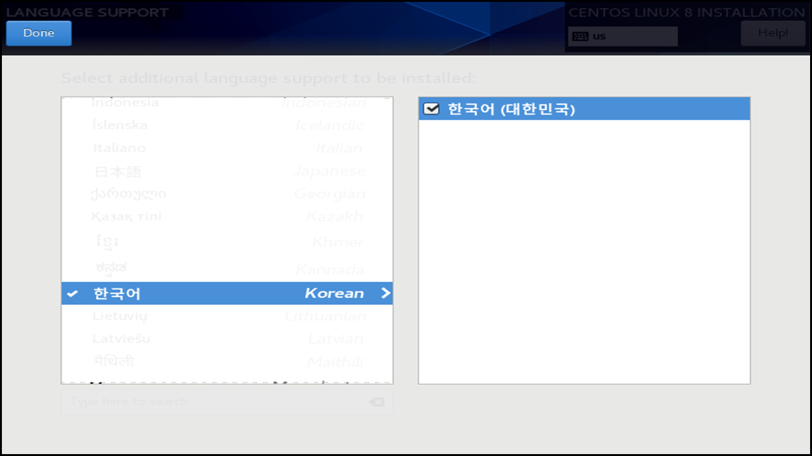Toggle the 한국어 (대한민국) checkbox

click(431, 109)
